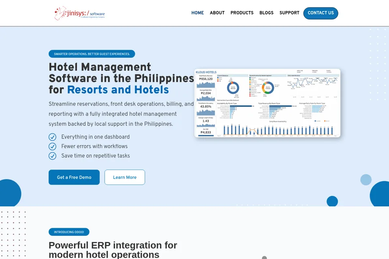
Task: Open the PRODUCTS menu
Action: (242, 13)
